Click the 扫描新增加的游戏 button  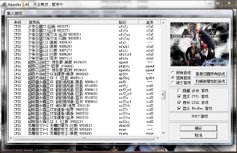[x=210, y=81]
